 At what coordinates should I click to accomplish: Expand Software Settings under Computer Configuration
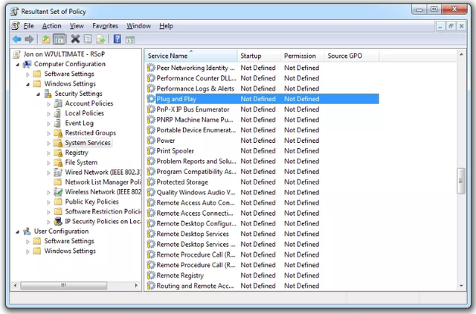(28, 74)
